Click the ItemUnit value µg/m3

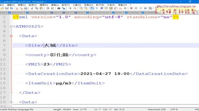click(x=63, y=83)
